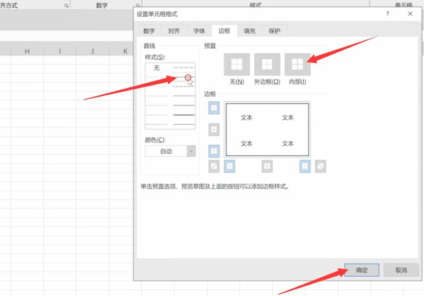Screen dimensions: 424x296
Task: Click the border preview diagram
Action: pyautogui.click(x=267, y=130)
